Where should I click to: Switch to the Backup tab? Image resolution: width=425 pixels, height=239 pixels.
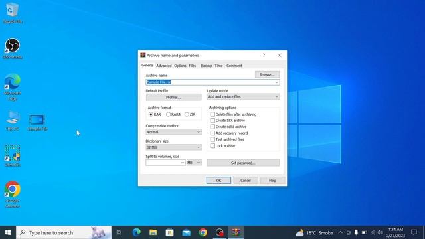pyautogui.click(x=207, y=66)
